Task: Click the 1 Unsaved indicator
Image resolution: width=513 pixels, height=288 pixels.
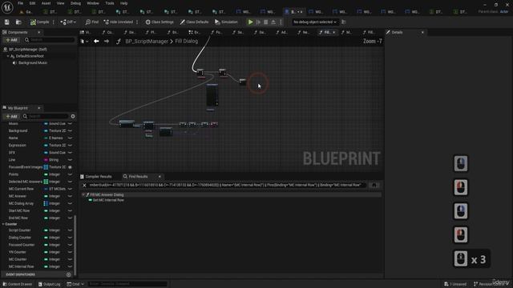Action: 455,284
